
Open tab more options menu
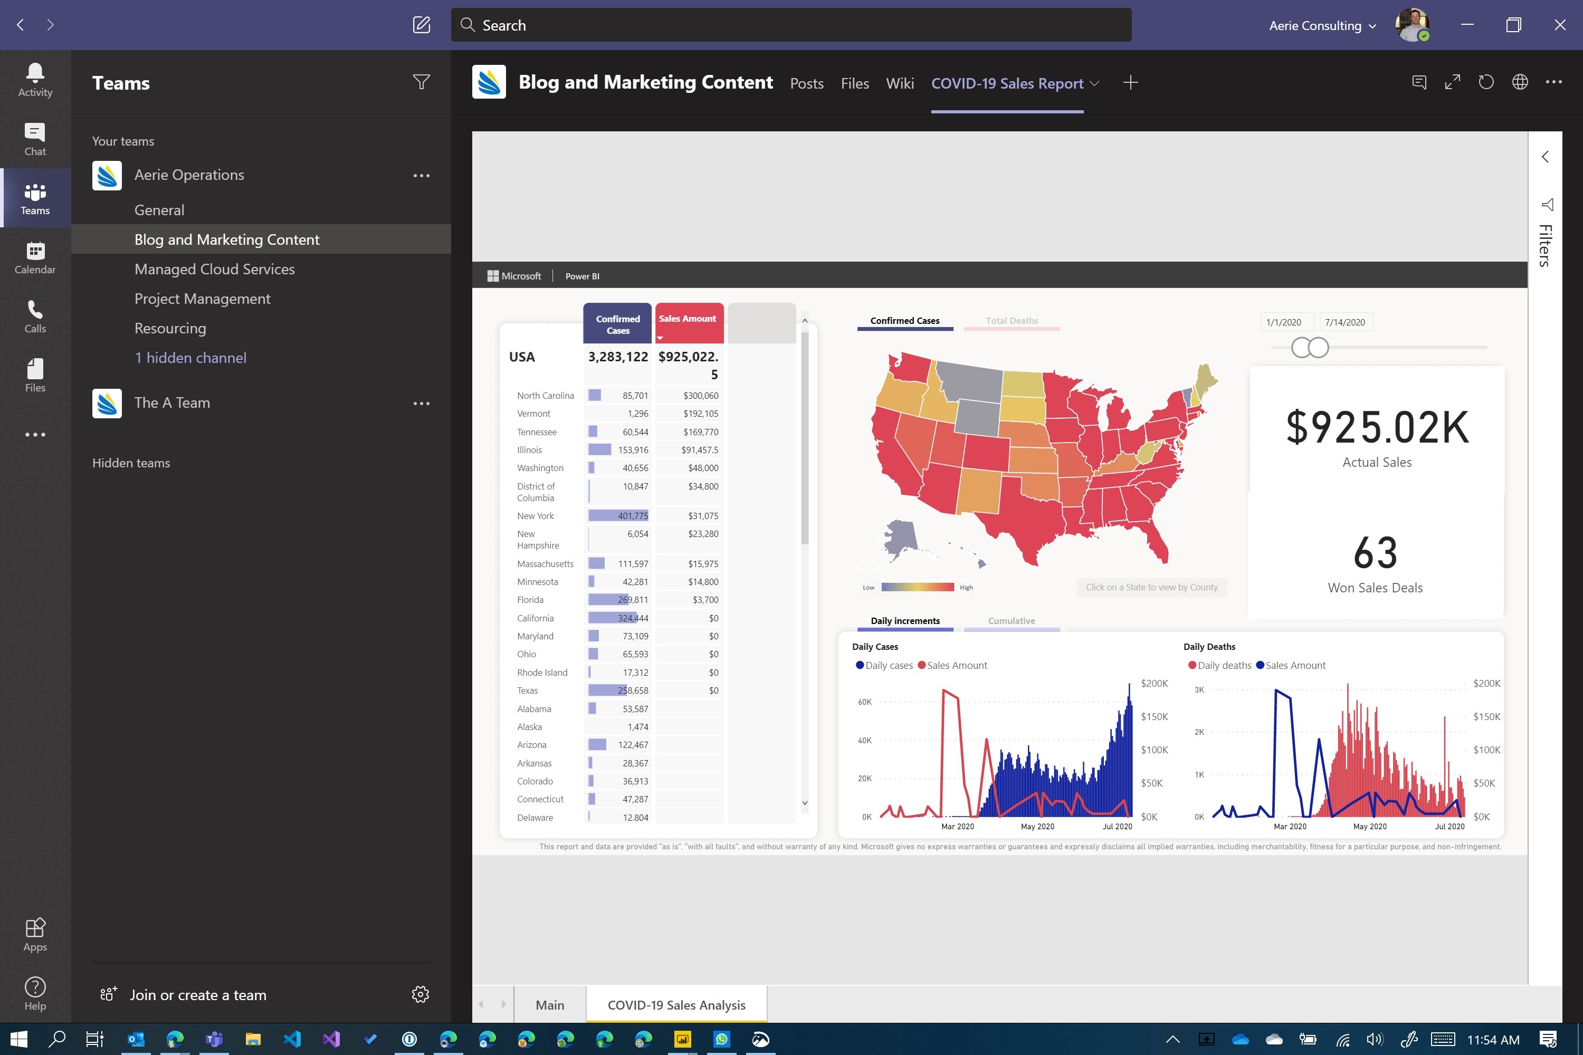(x=1553, y=82)
